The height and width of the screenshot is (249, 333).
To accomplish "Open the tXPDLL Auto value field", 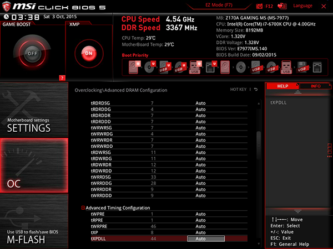I will 206,238.
